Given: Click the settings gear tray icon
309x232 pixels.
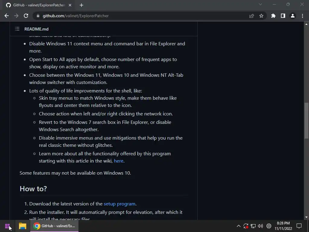Looking at the screenshot, I should 269,226.
